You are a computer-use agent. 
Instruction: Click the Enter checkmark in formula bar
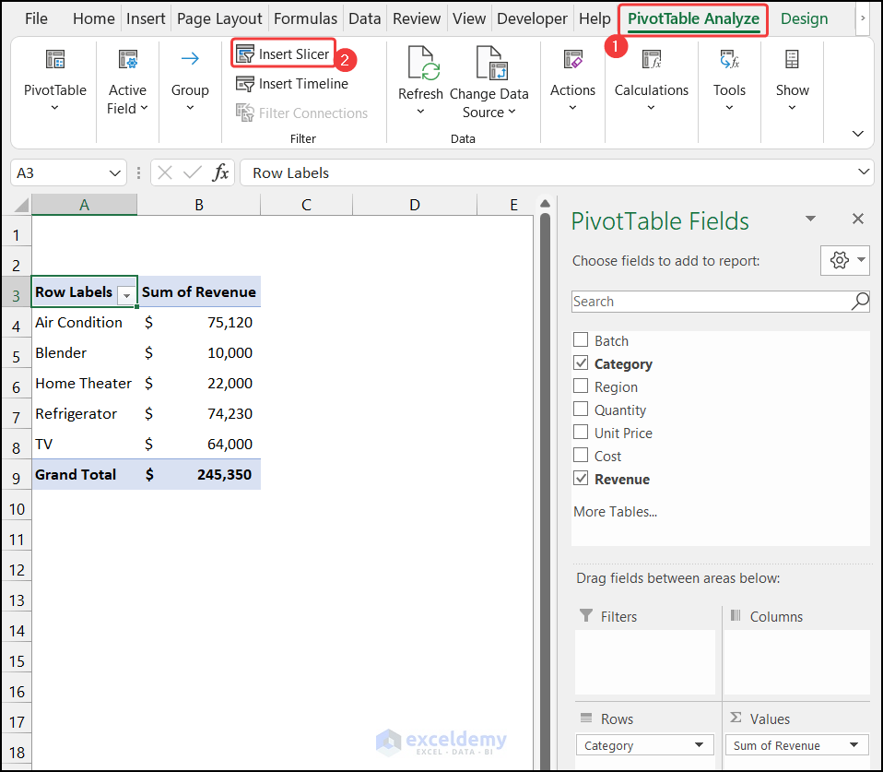tap(192, 172)
